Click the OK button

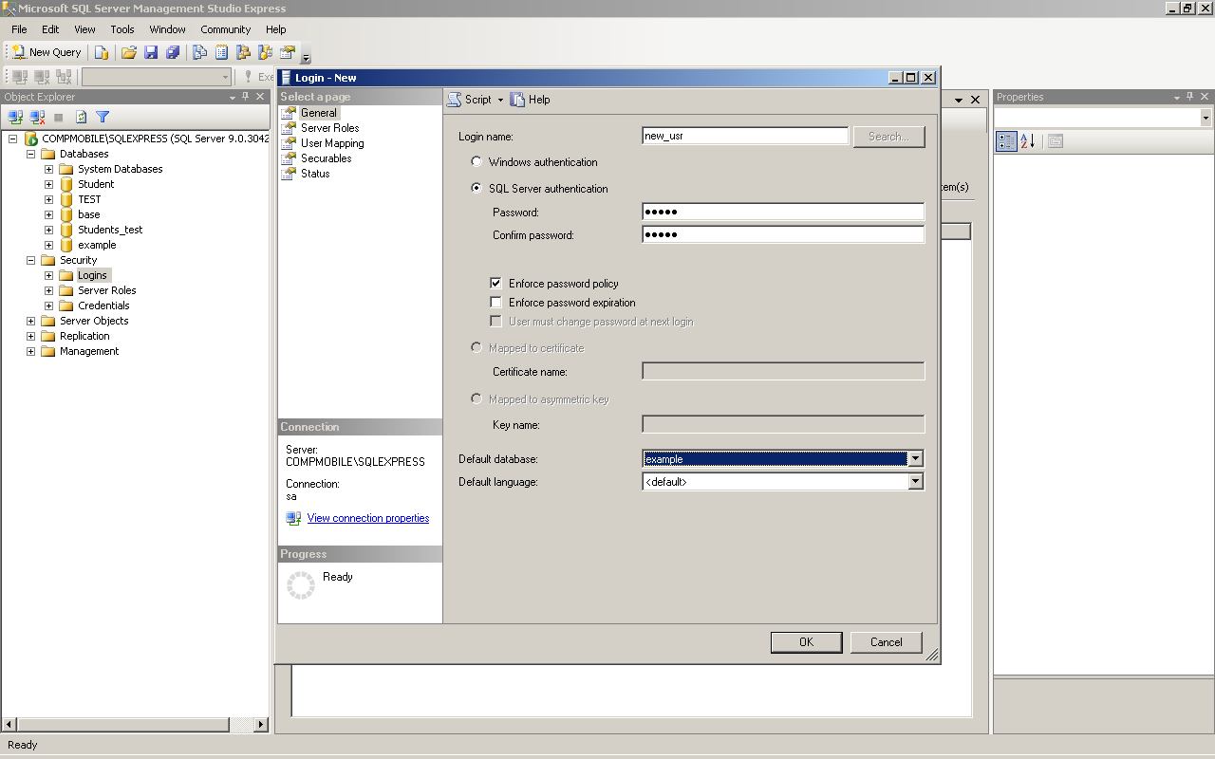tap(806, 642)
